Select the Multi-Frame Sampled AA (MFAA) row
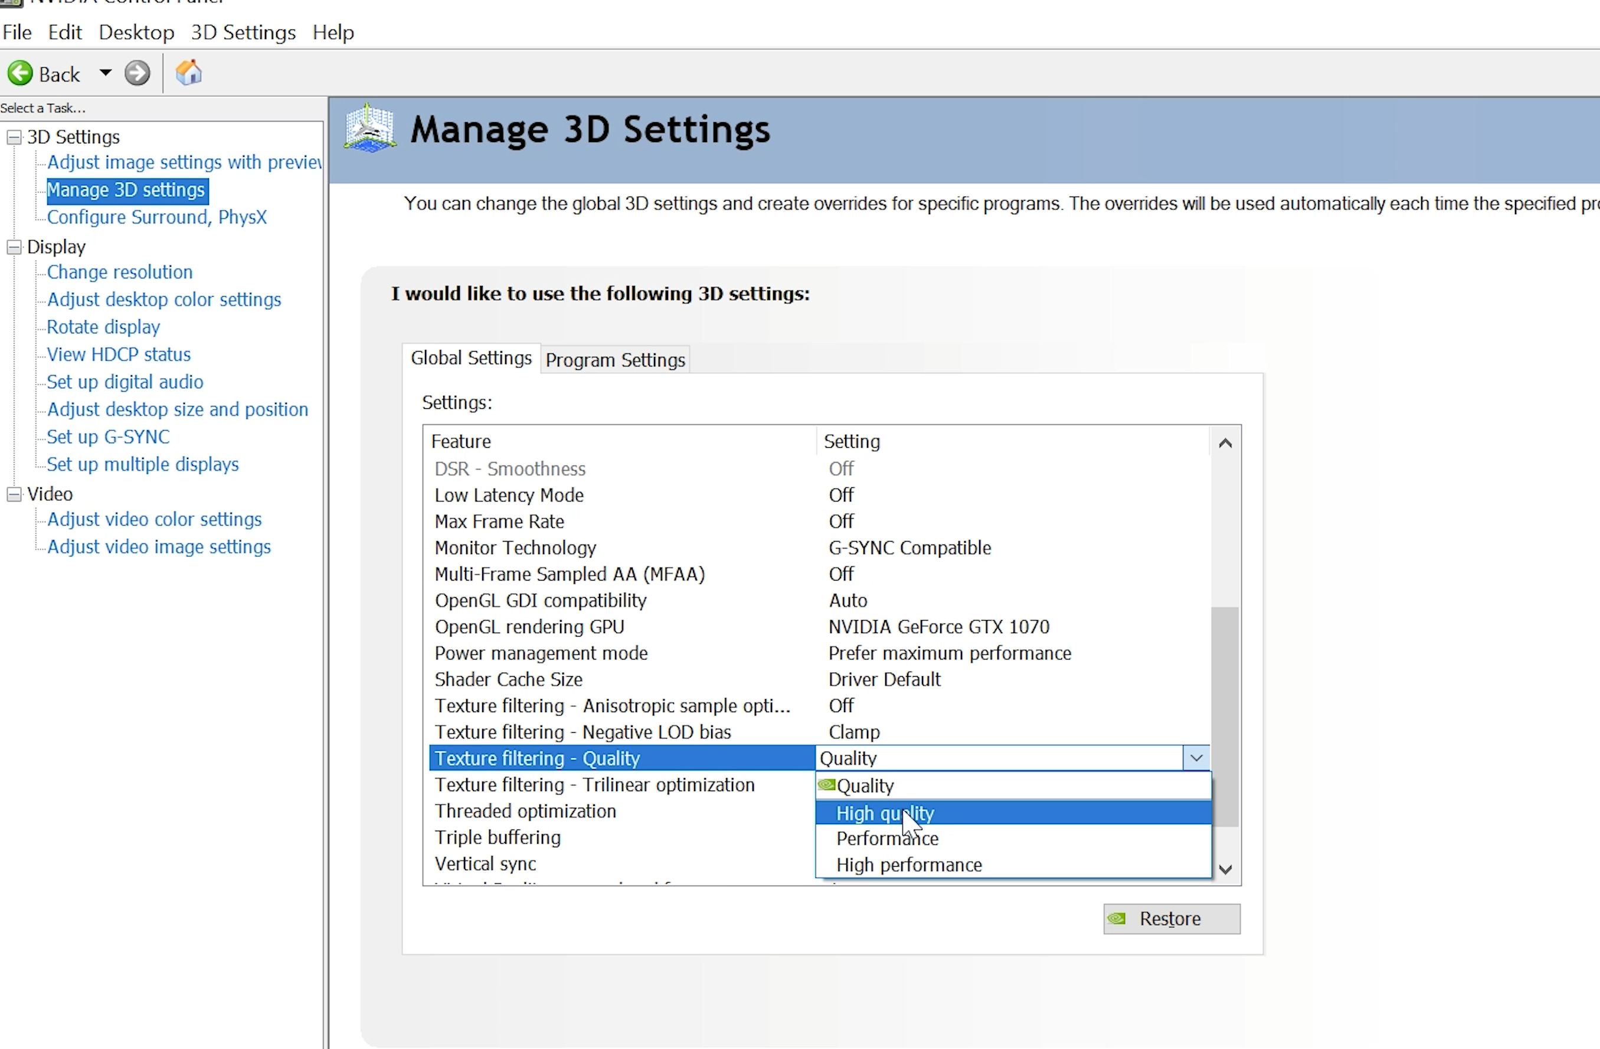Screen dimensions: 1600x1049 pos(819,575)
